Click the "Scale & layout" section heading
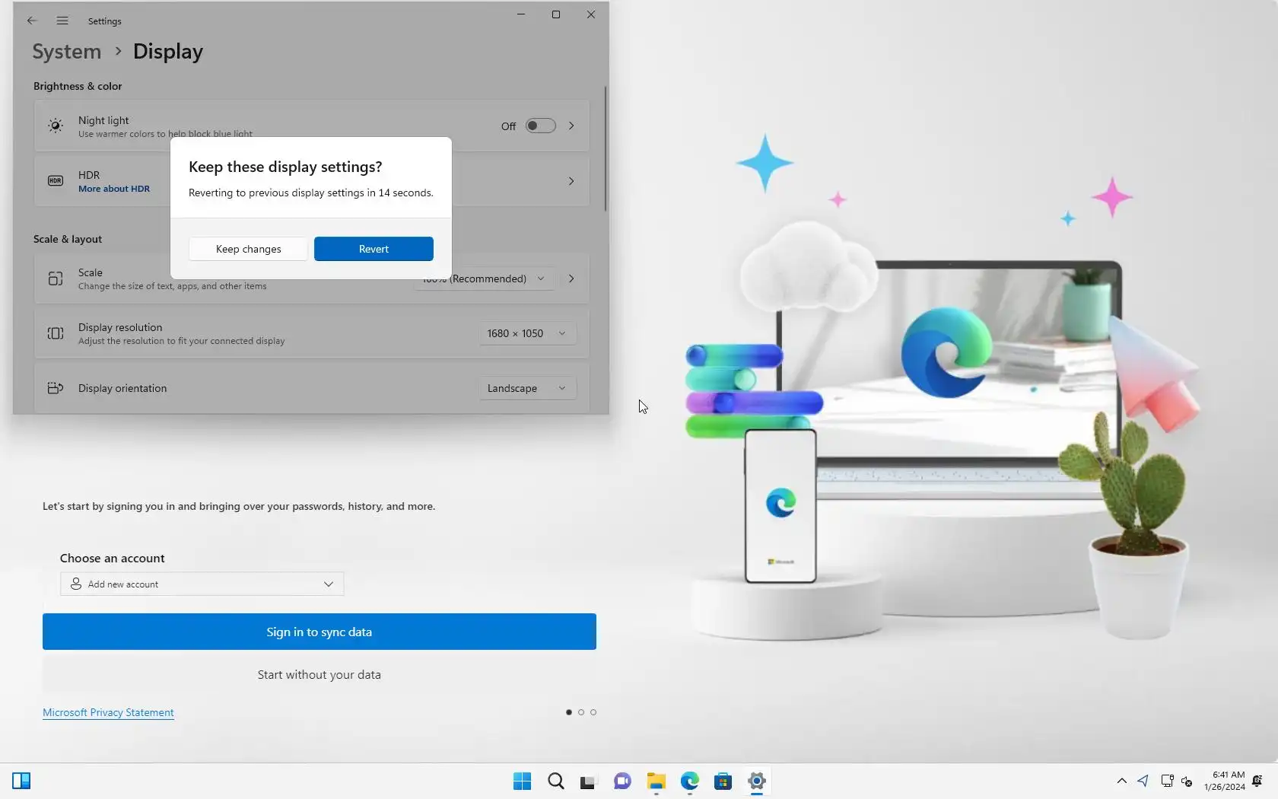Viewport: 1278px width, 799px height. click(68, 239)
